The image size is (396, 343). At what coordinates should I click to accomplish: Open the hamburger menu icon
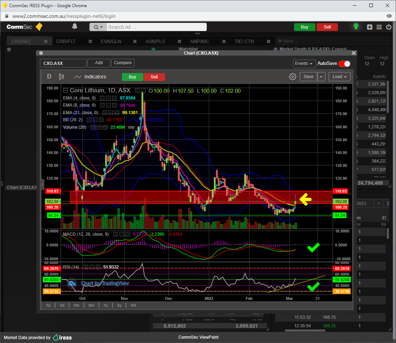379,27
